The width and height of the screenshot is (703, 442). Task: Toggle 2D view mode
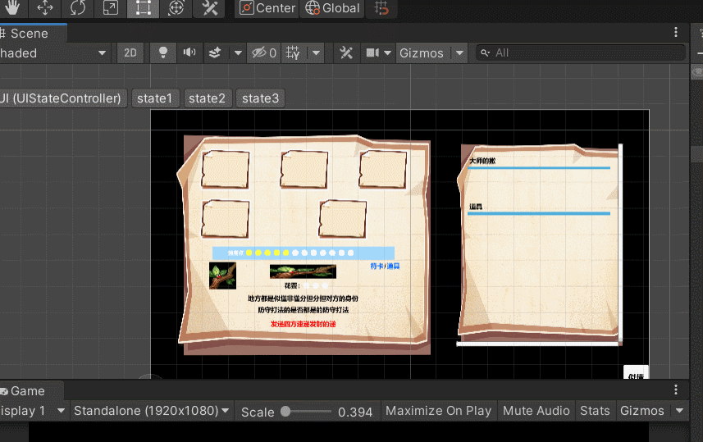[x=130, y=53]
